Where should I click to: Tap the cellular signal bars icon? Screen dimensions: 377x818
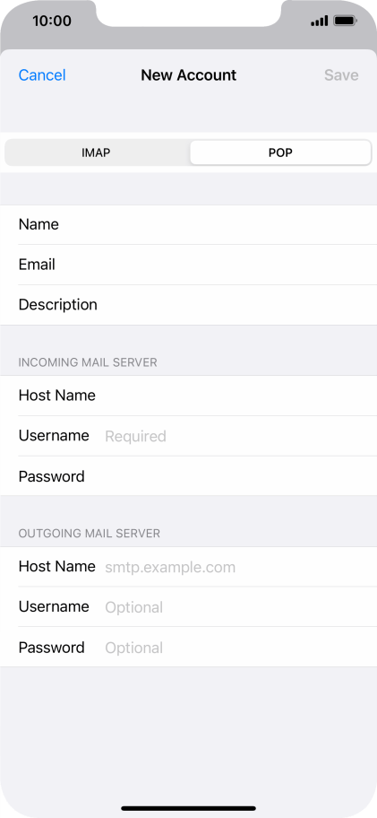[319, 22]
